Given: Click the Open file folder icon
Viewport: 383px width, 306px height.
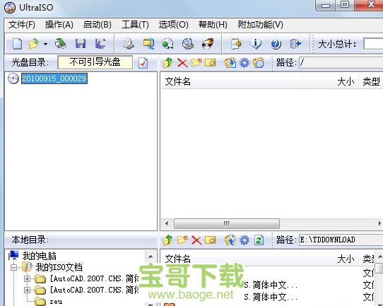Looking at the screenshot, I should (34, 44).
